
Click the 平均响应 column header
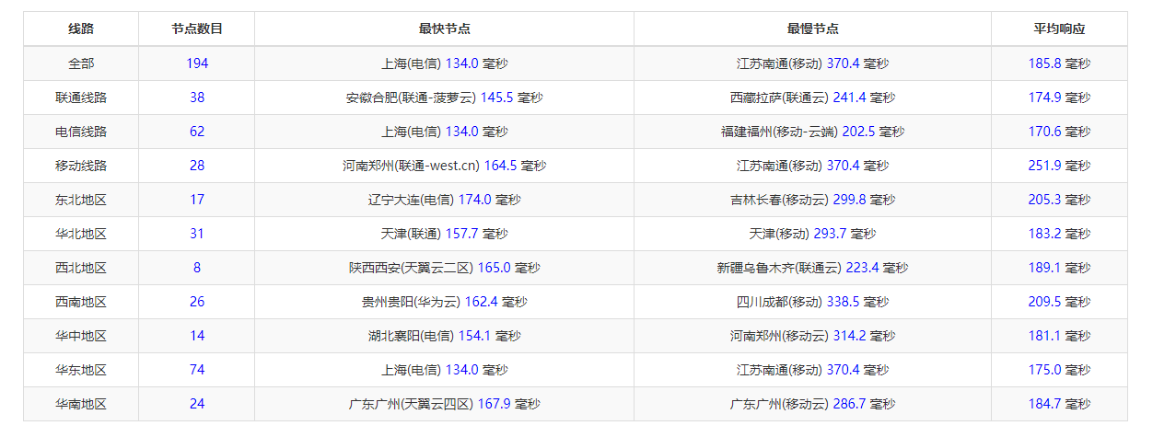[1059, 29]
